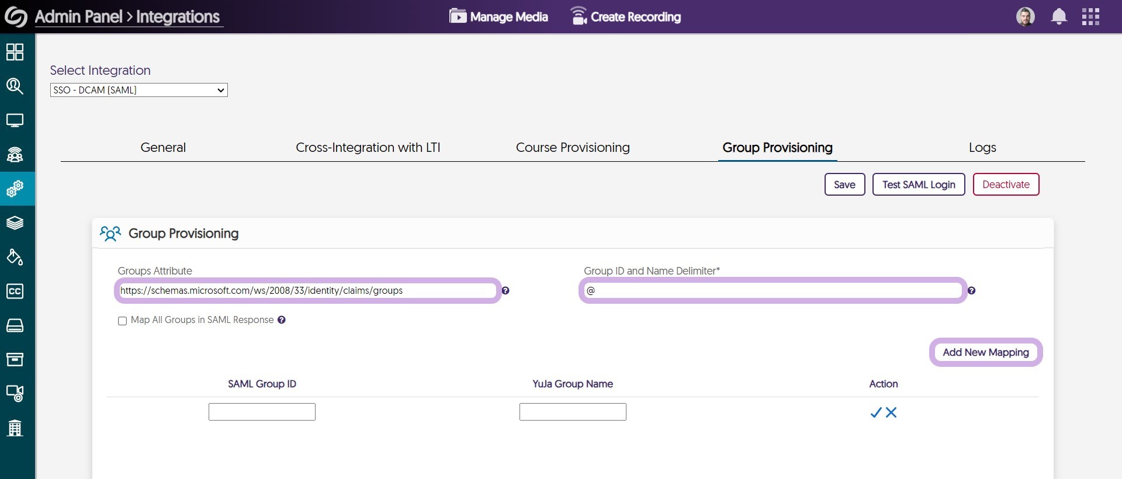Open Manage Media in the top bar
Screen dimensions: 1122x479
(498, 17)
